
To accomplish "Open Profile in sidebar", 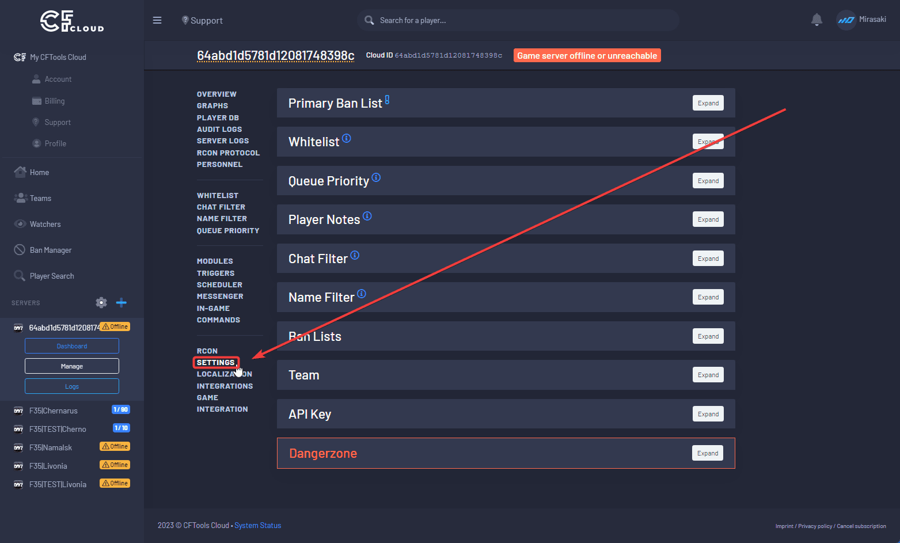I will pyautogui.click(x=55, y=143).
